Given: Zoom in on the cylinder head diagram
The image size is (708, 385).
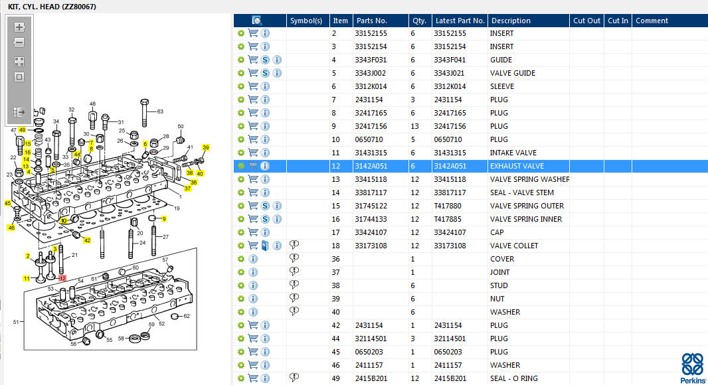Looking at the screenshot, I should (19, 27).
